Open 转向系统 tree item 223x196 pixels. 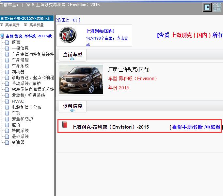coord(20,131)
